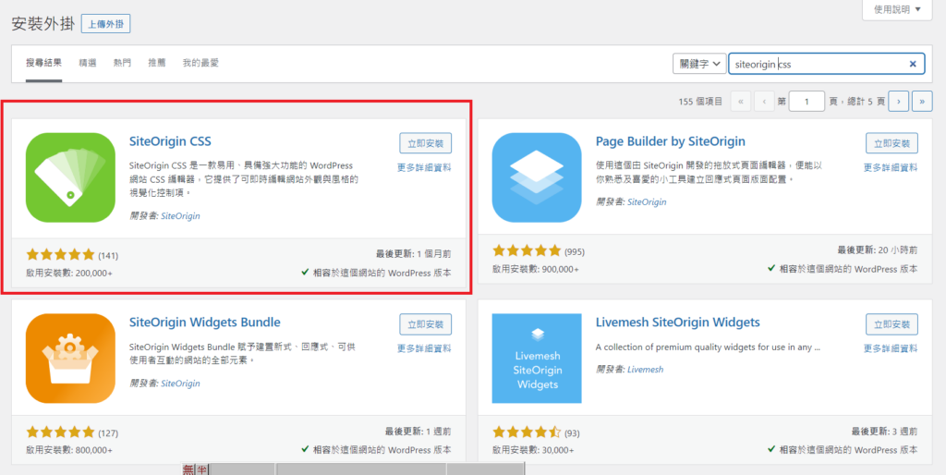Open the 關鍵字 search type dropdown
Screen dimensions: 946x475
(x=697, y=64)
